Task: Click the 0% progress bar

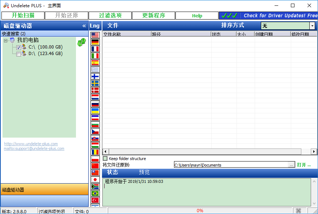Action: click(x=200, y=211)
